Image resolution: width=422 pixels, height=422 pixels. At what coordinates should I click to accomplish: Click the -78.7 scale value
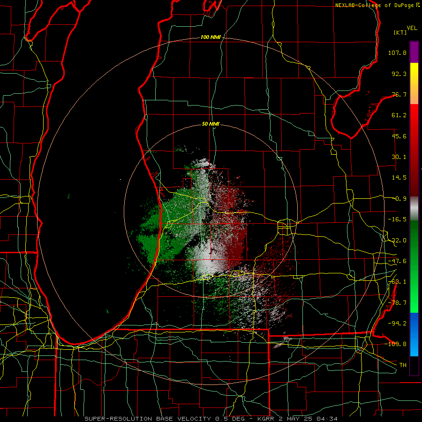coord(397,303)
